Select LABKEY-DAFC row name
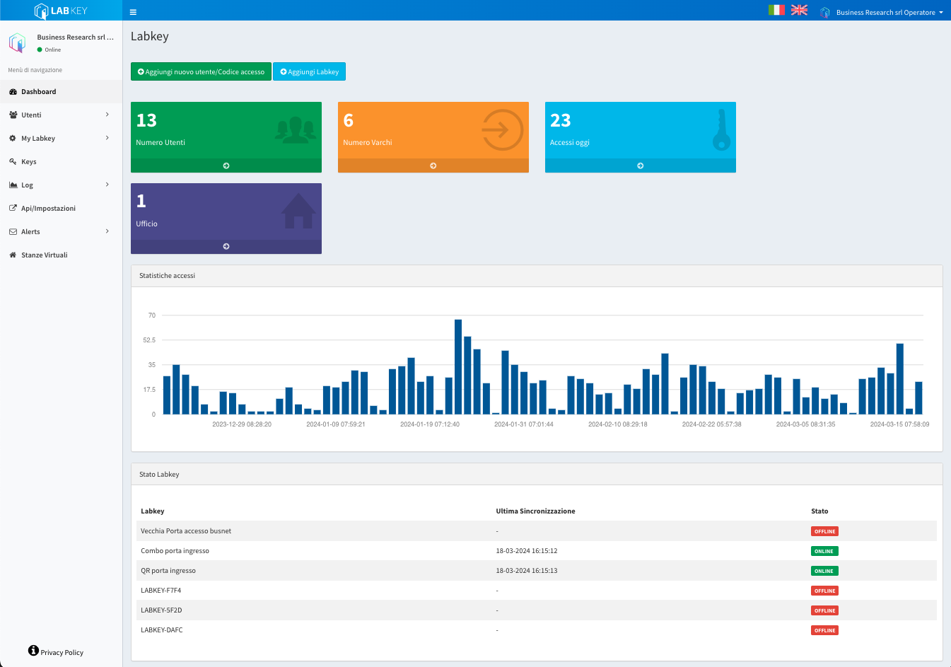The image size is (951, 667). 162,630
